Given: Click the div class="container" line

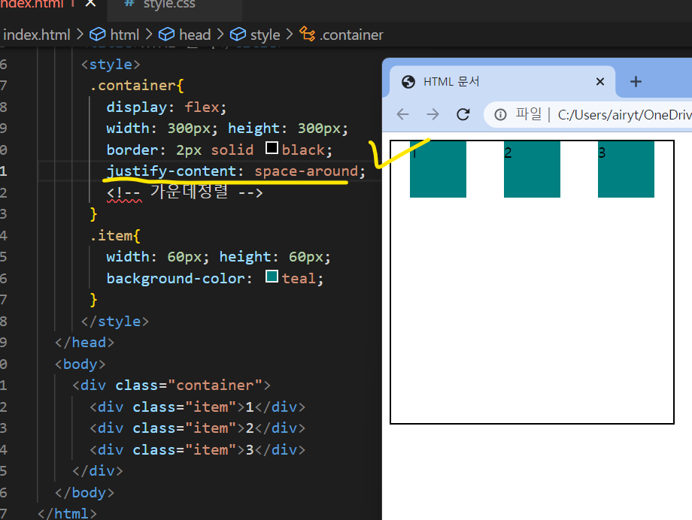Looking at the screenshot, I should (x=171, y=385).
